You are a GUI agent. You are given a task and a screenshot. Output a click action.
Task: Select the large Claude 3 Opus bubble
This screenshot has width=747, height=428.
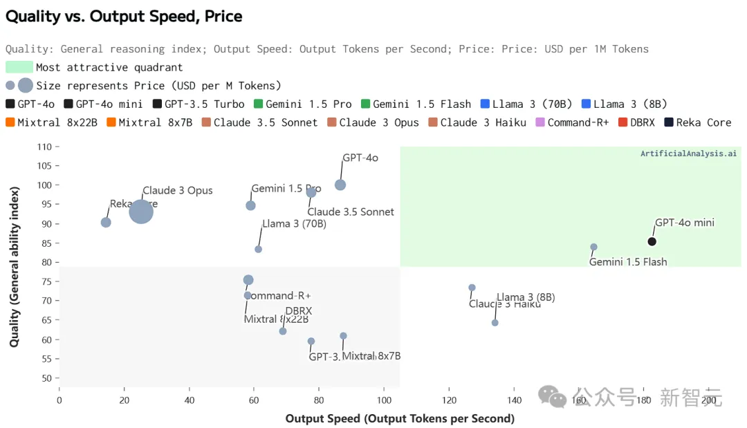click(x=141, y=211)
